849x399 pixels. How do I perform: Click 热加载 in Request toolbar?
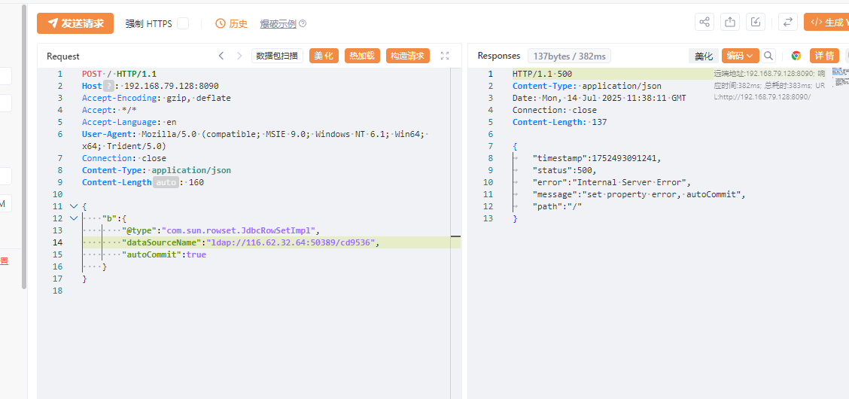point(362,56)
